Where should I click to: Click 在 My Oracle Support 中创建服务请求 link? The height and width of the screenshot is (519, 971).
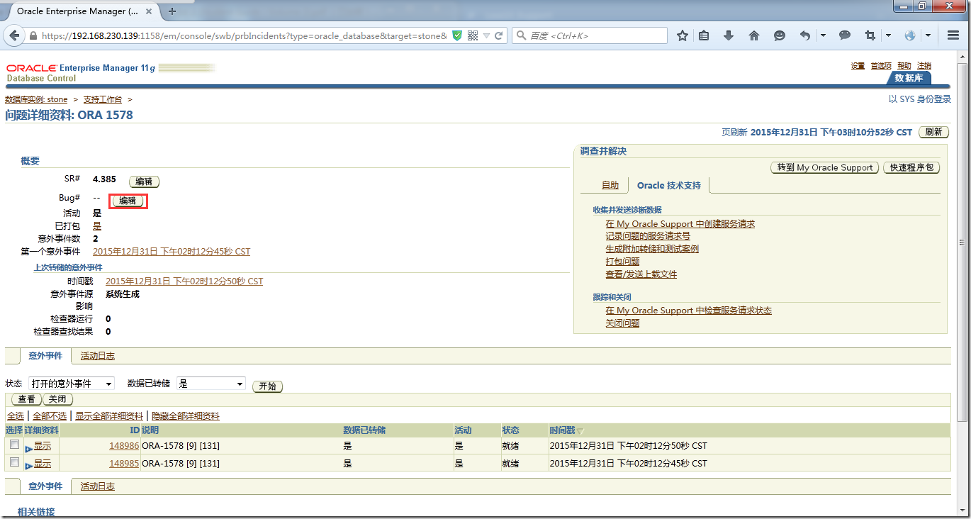click(680, 223)
